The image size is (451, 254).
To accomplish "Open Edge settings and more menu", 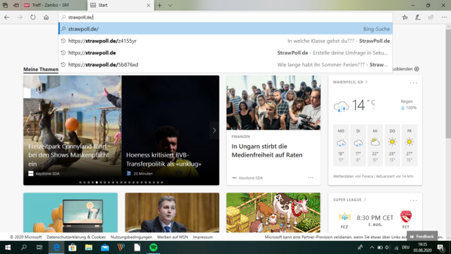I will (444, 17).
